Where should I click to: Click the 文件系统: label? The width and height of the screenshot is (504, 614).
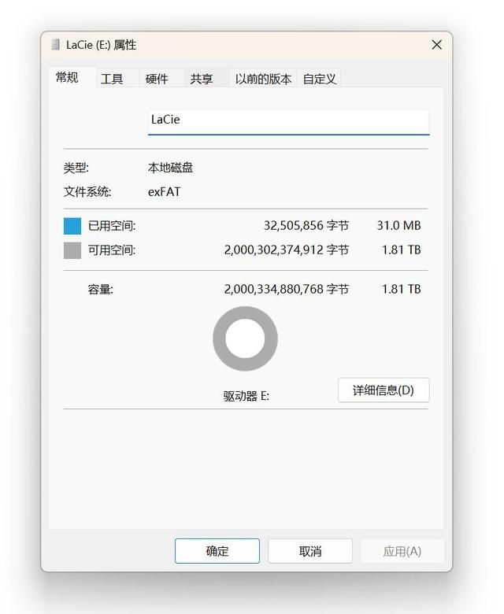tap(87, 192)
